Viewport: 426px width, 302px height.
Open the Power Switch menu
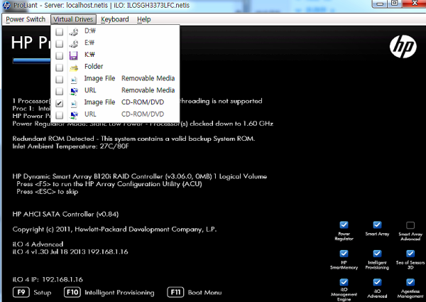26,20
